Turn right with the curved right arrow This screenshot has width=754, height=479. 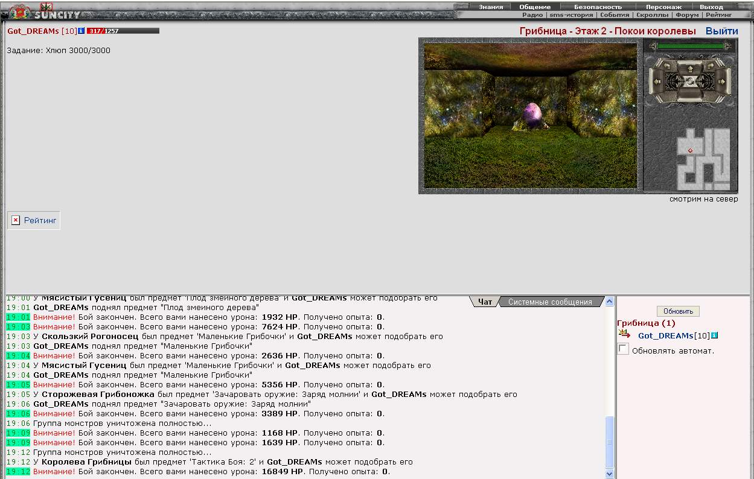[x=711, y=66]
